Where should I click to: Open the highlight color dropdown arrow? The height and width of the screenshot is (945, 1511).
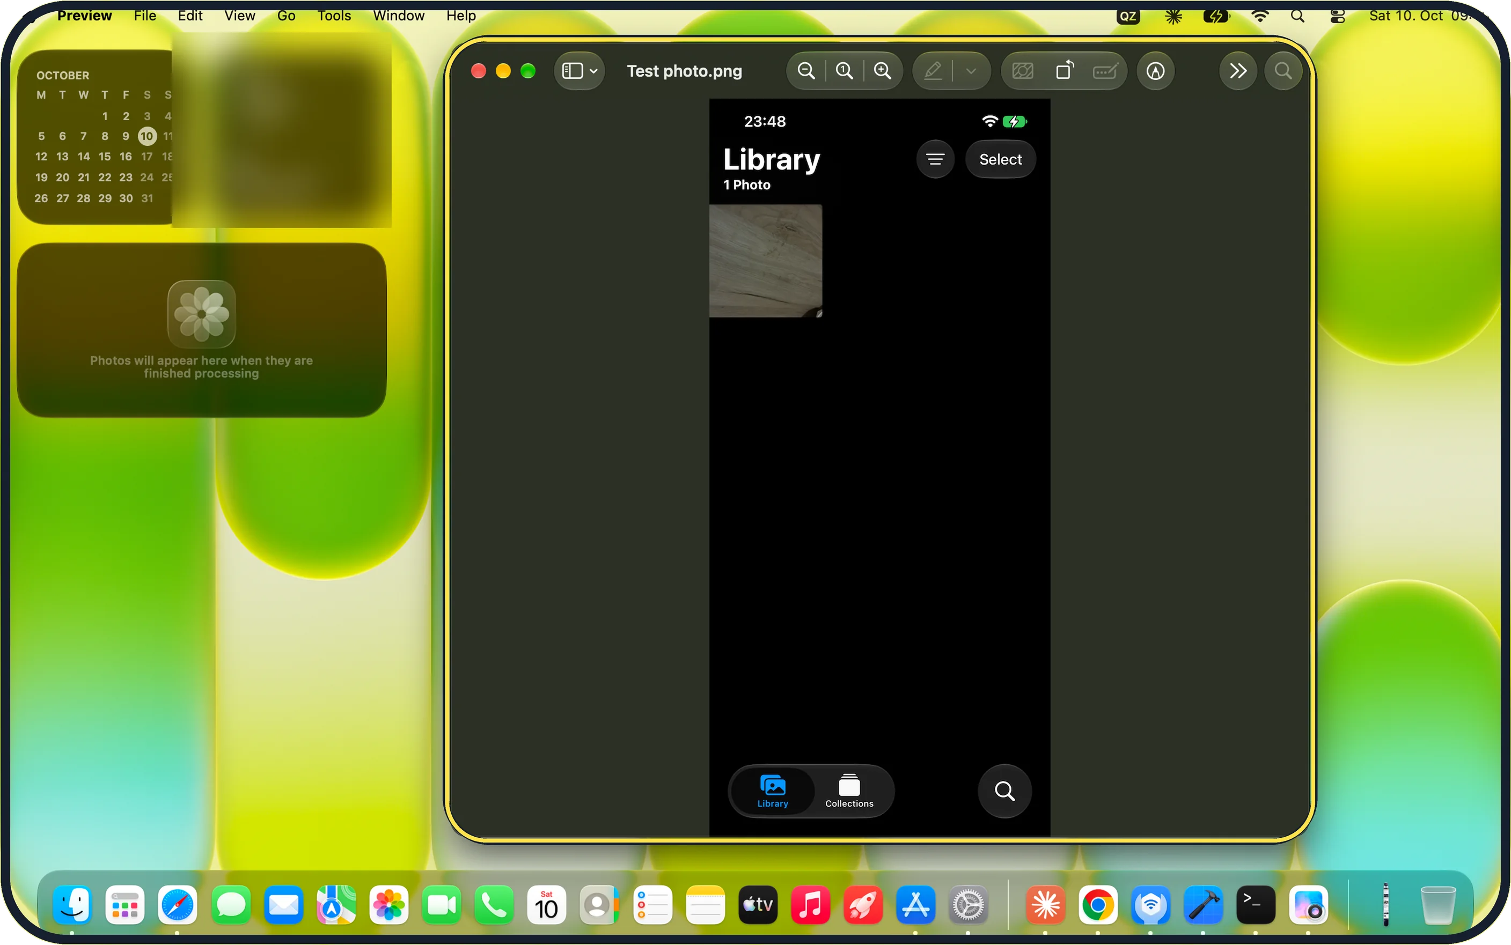click(971, 71)
